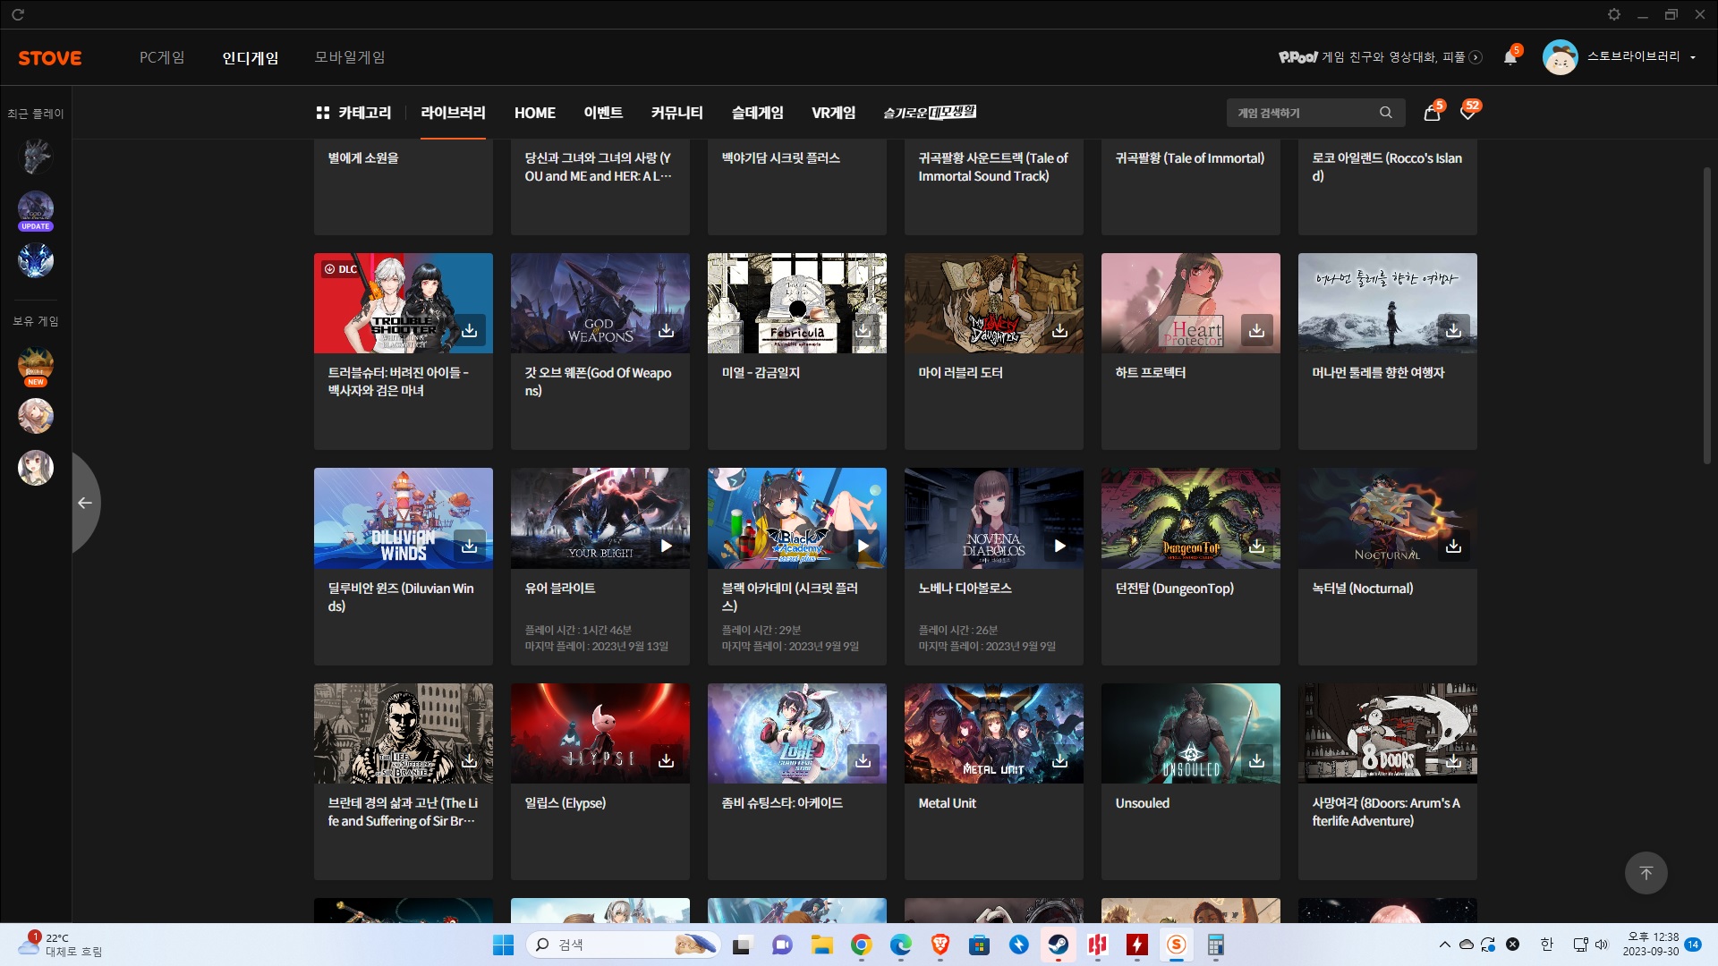Open taskbar clock showing 오후 12:38
The height and width of the screenshot is (966, 1718).
(x=1652, y=945)
